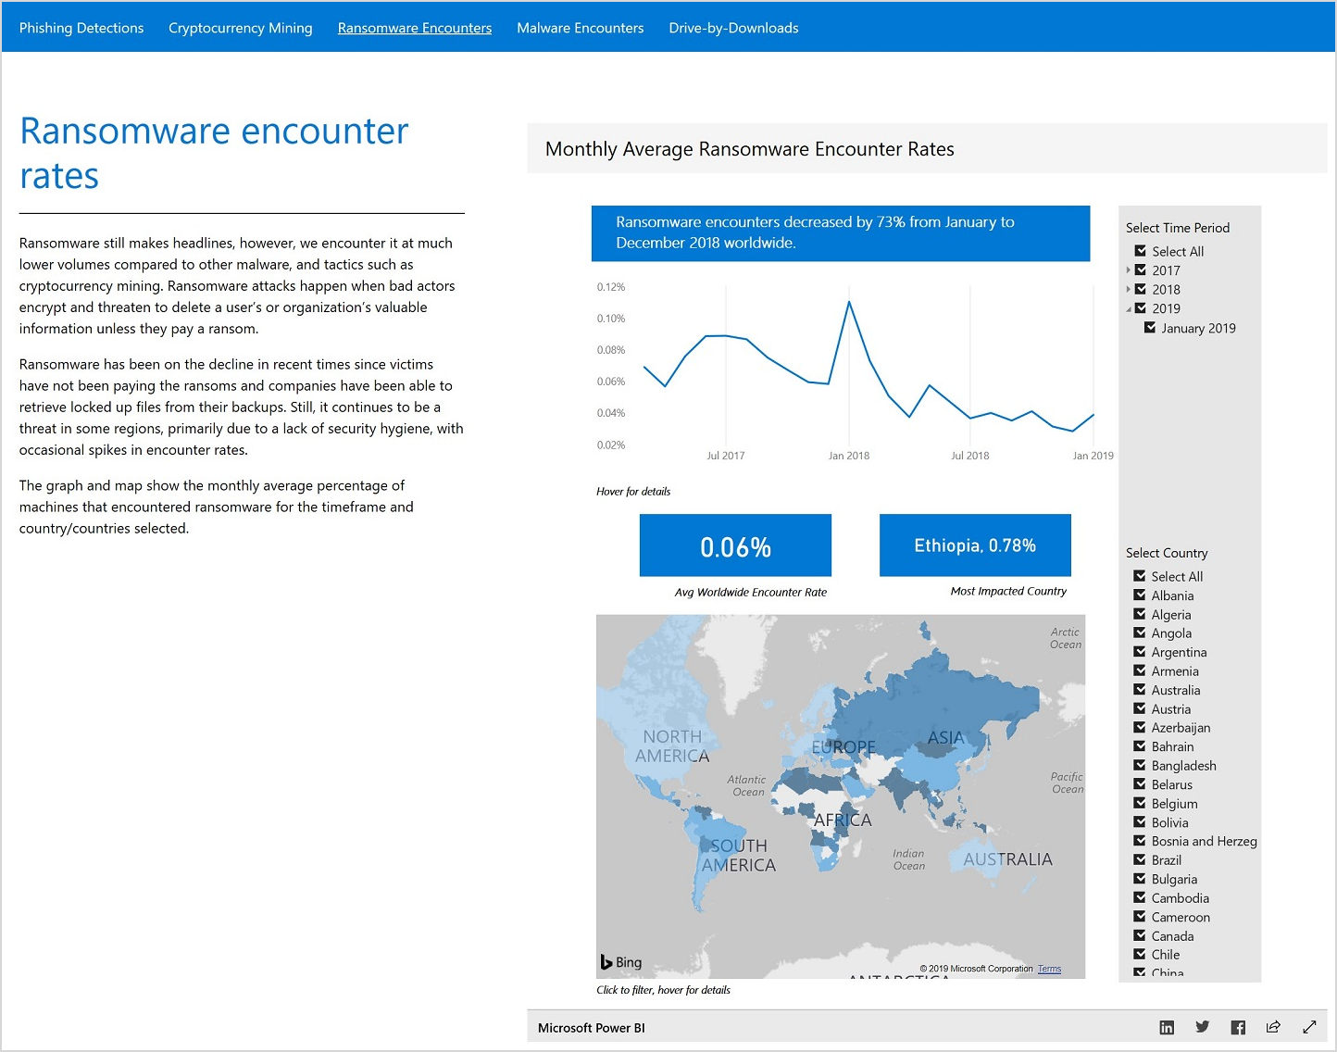Viewport: 1337px width, 1052px height.
Task: Enter full screen mode with the diagonal arrows icon
Action: point(1310,1027)
